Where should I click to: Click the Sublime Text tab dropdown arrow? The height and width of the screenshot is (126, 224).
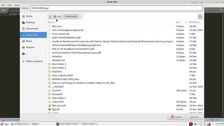tap(221, 10)
